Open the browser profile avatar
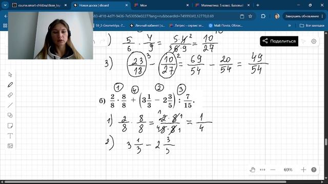328x184 pixels. tap(277, 16)
